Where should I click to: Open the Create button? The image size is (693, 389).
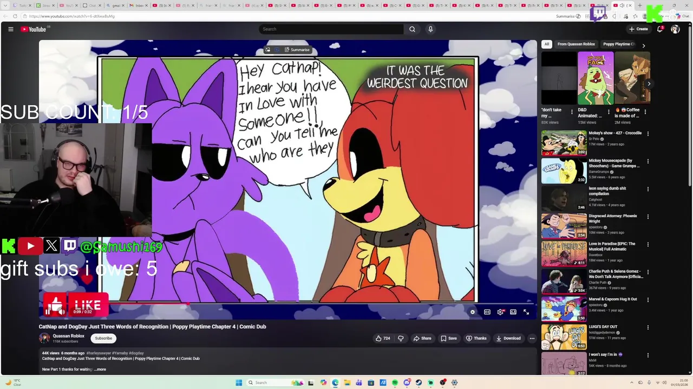pyautogui.click(x=639, y=29)
